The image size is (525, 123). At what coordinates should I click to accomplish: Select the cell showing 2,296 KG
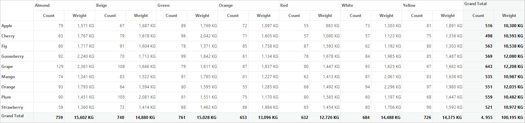[x=386, y=87]
